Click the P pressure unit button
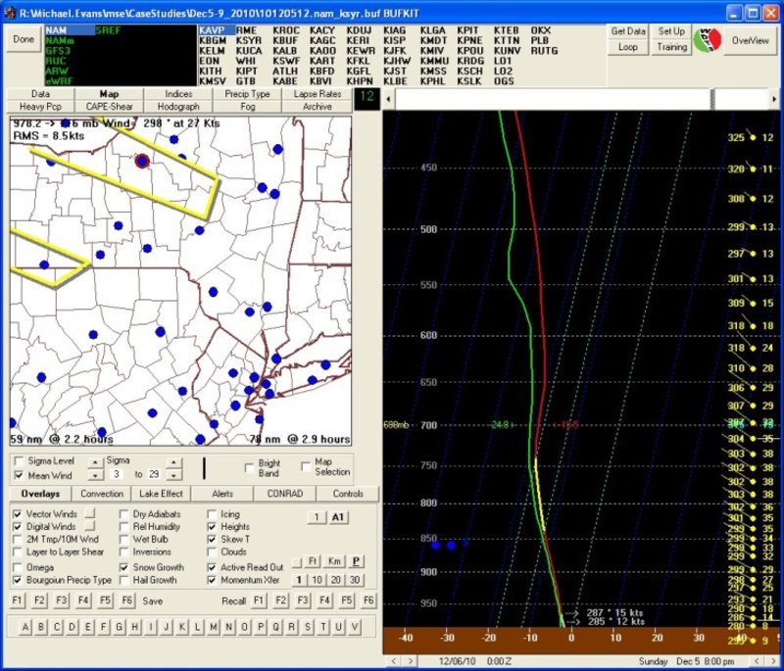The width and height of the screenshot is (784, 671). pyautogui.click(x=356, y=561)
